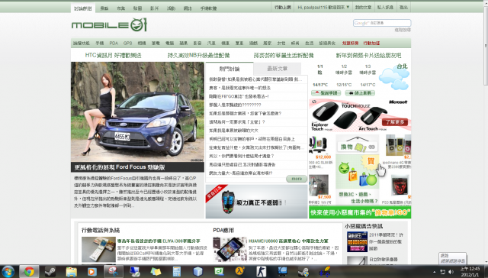488x278 pixels.
Task: Expand the Hi, paulpaul115 user dropdown
Action: 323,7
